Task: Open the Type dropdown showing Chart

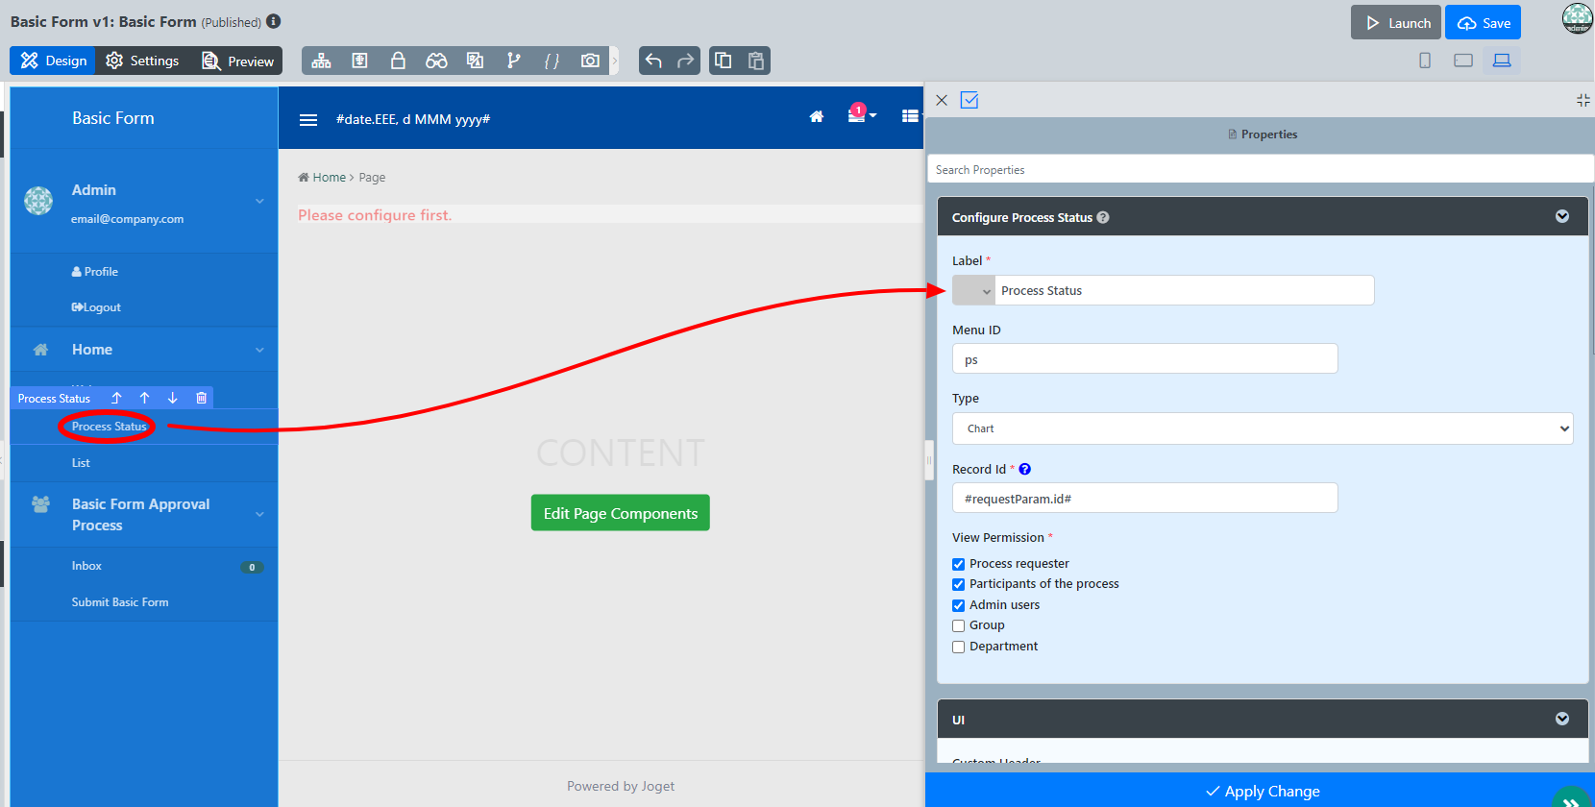Action: tap(1263, 428)
